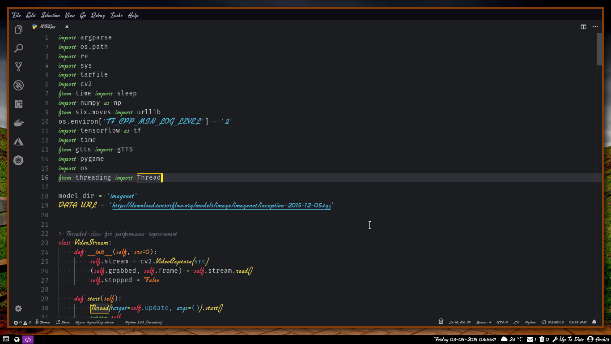Image resolution: width=611 pixels, height=344 pixels.
Task: Open More Actions editor menu
Action: (x=595, y=26)
